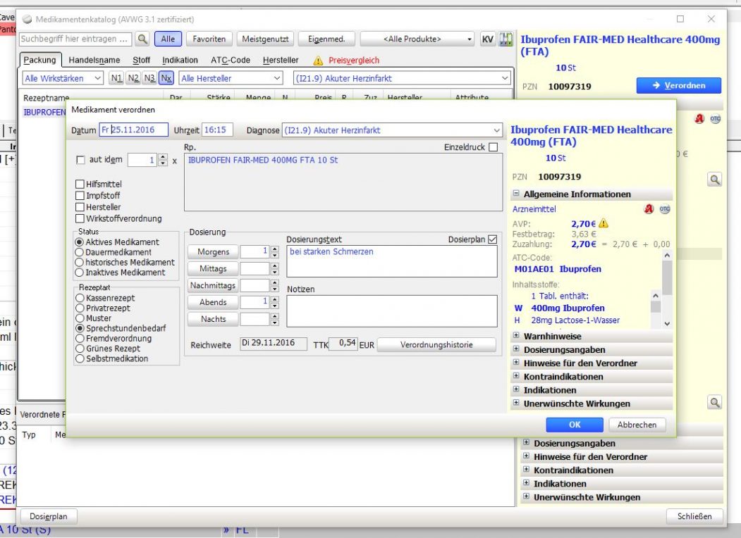This screenshot has height=538, width=741.
Task: Expand Dosierungsangaben in the Medikament verordnen dialog
Action: [516, 349]
